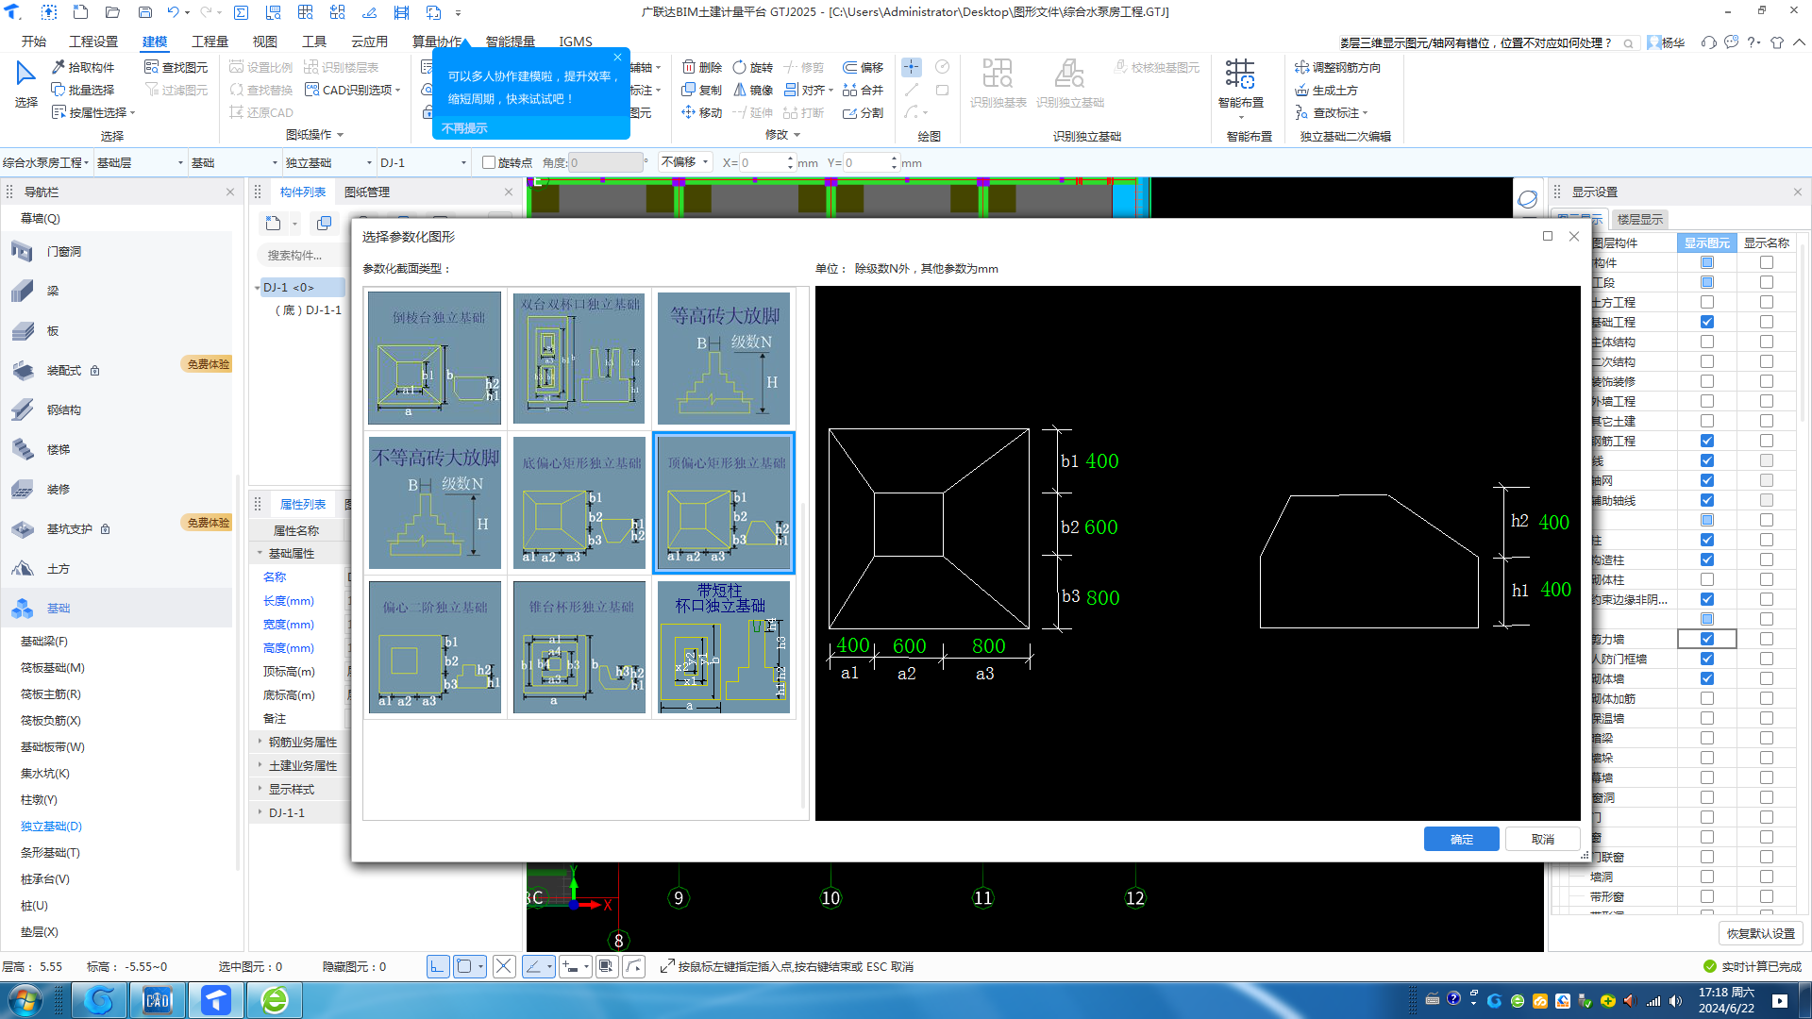Click the 拾取构件 tool

point(83,67)
